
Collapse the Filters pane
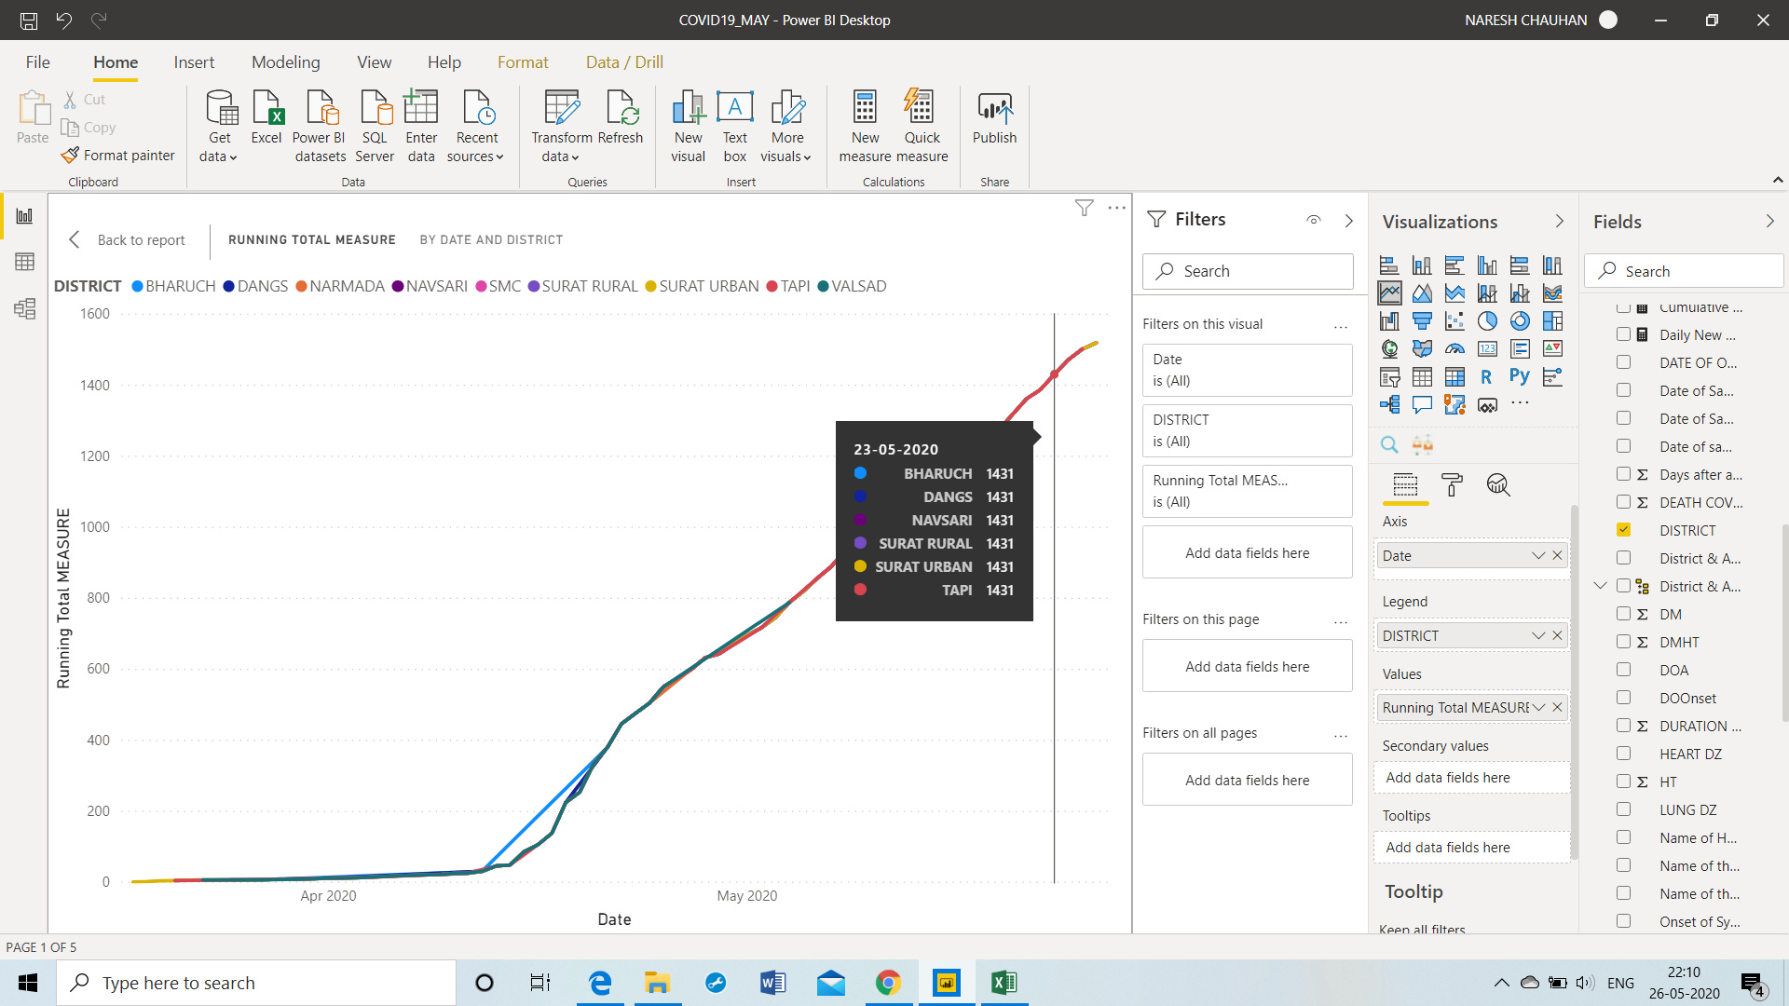pyautogui.click(x=1348, y=220)
